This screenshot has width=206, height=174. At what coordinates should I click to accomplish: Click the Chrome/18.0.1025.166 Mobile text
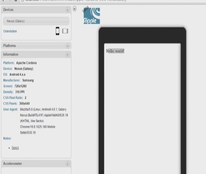click(x=38, y=127)
